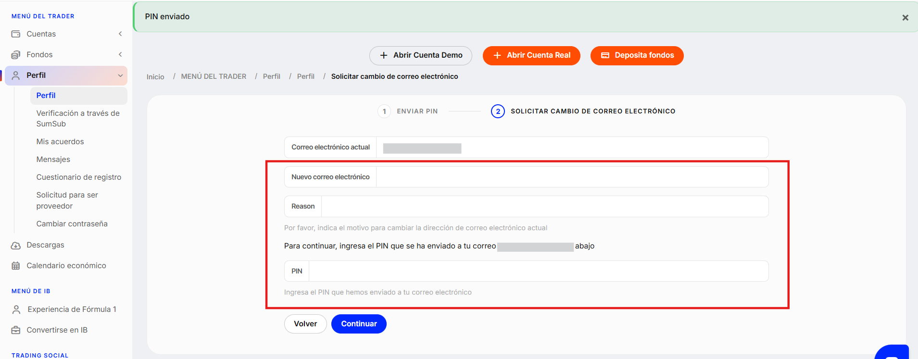Click Abrir Cuenta Real button
918x359 pixels.
[x=531, y=56]
